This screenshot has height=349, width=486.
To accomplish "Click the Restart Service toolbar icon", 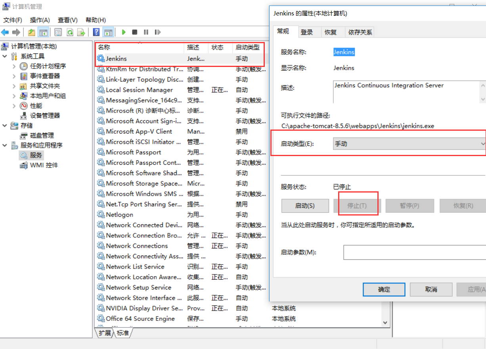I will [157, 32].
